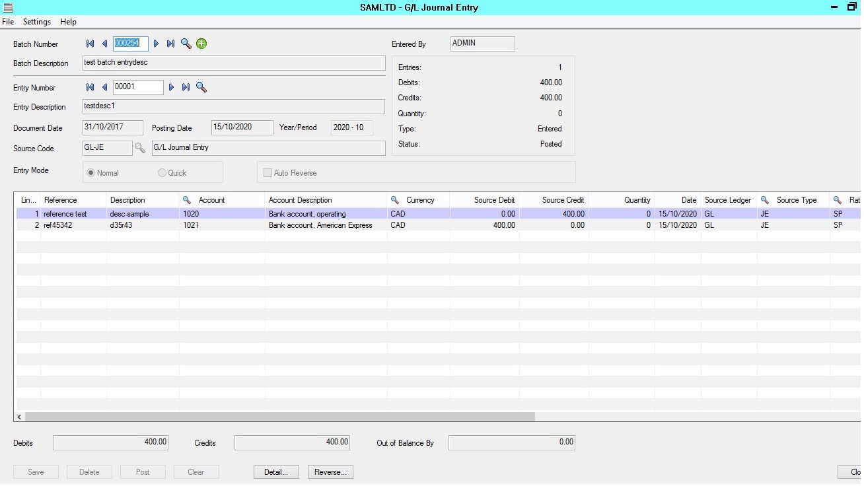This screenshot has height=488, width=864.
Task: Click the Save button
Action: (x=36, y=472)
